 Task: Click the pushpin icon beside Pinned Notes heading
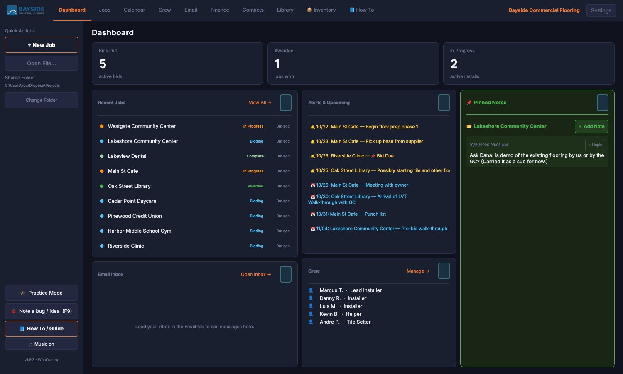(469, 103)
